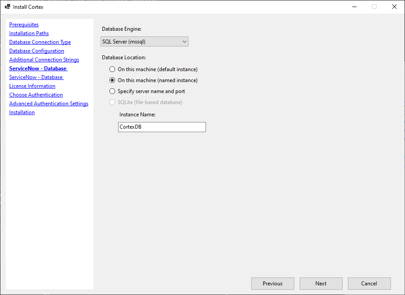Open the Database Connection Type step
The height and width of the screenshot is (295, 405).
click(x=40, y=42)
